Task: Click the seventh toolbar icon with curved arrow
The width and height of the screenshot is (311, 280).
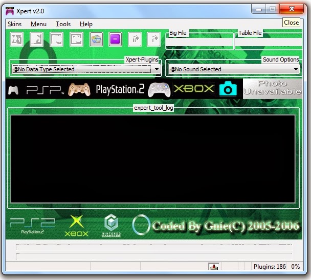Action: click(135, 39)
